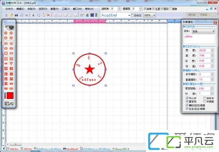Close the 印章属性 properties panel

pos(215,22)
